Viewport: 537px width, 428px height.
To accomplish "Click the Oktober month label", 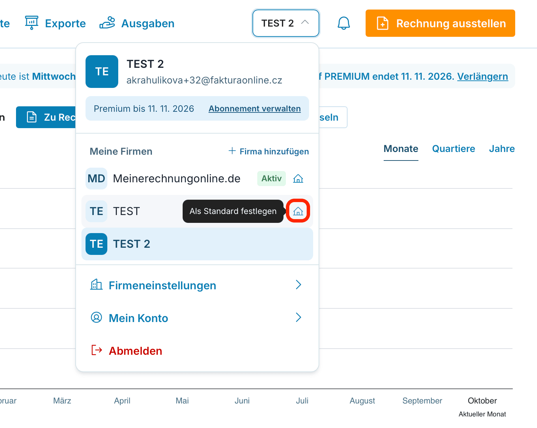I will [482, 401].
